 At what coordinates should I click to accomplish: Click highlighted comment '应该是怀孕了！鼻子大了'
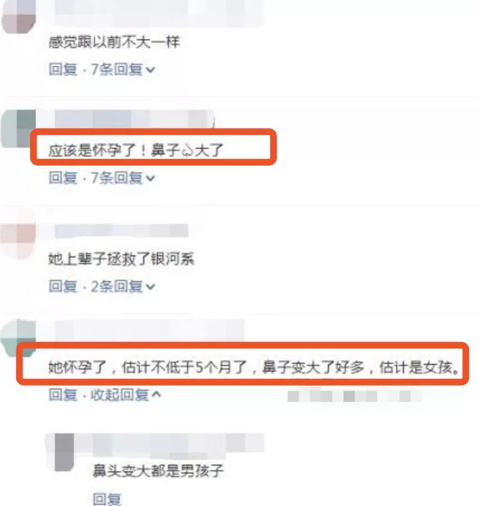(x=136, y=150)
